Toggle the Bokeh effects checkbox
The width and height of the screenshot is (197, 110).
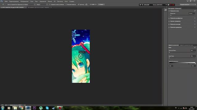195,48
